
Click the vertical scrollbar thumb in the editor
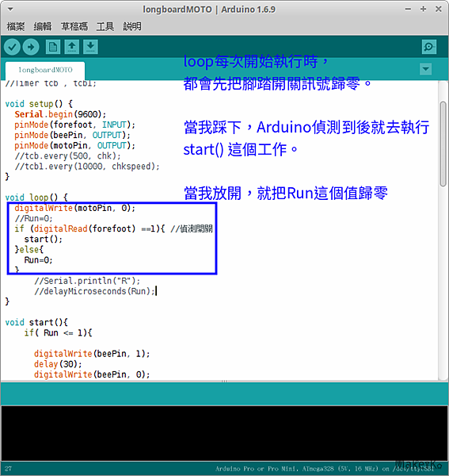(443, 144)
